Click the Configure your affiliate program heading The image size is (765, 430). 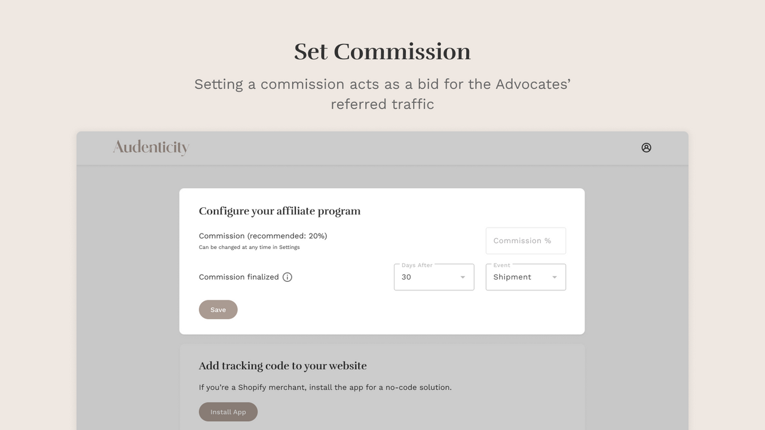(280, 211)
